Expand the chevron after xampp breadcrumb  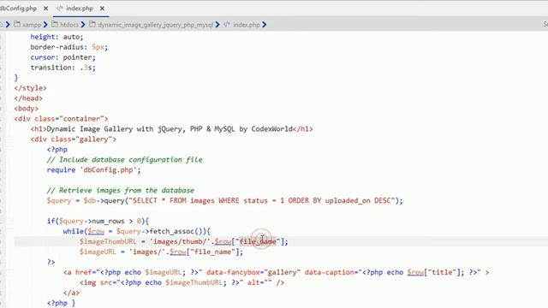[45, 25]
